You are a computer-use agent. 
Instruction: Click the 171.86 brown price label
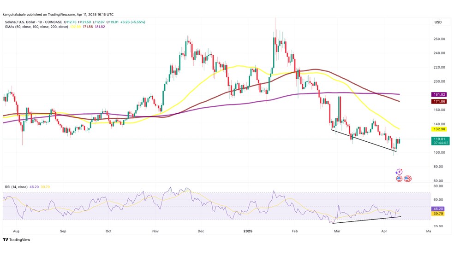[439, 101]
